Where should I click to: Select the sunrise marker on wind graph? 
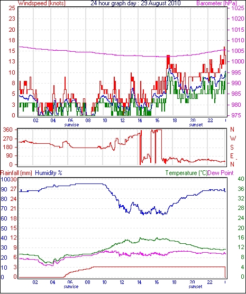coord(71,125)
